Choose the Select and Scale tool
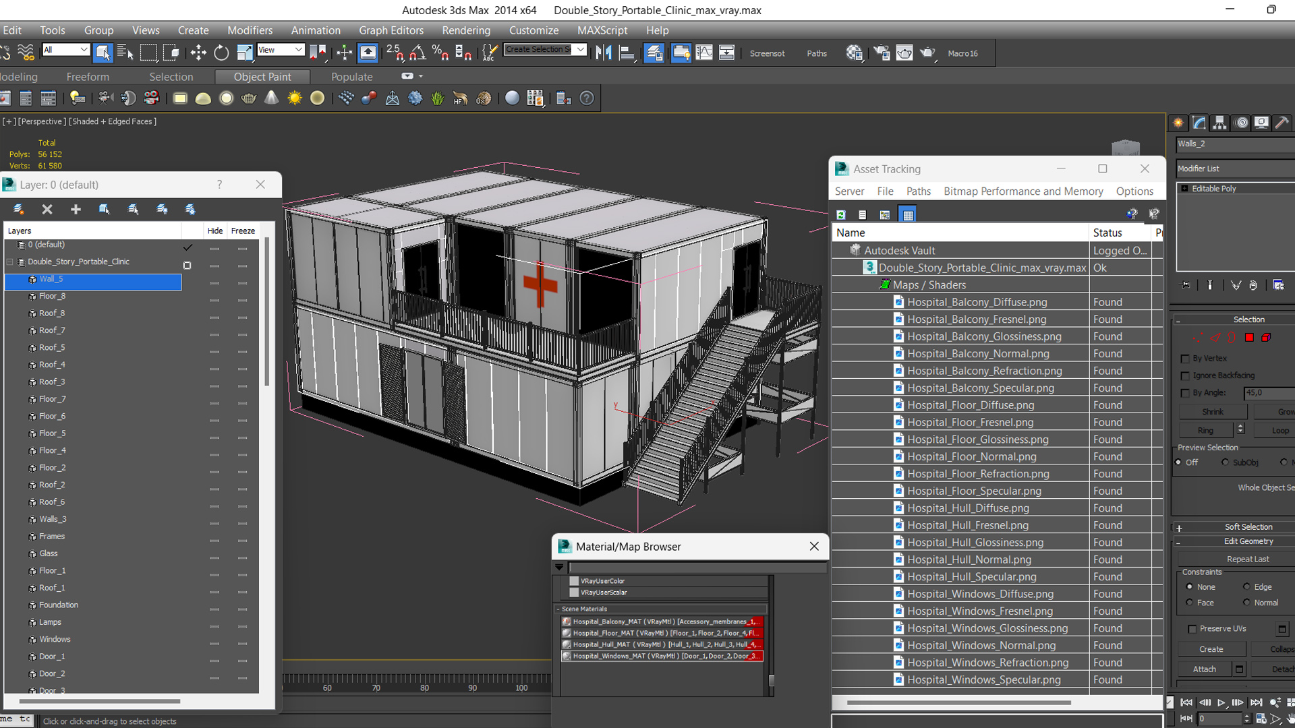The image size is (1295, 728). 244,53
